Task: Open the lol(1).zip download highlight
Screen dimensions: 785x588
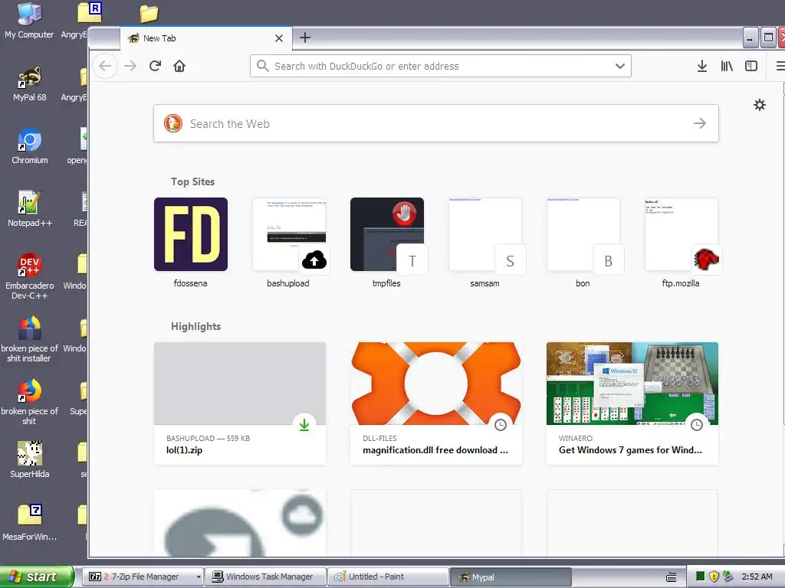Action: pos(240,403)
